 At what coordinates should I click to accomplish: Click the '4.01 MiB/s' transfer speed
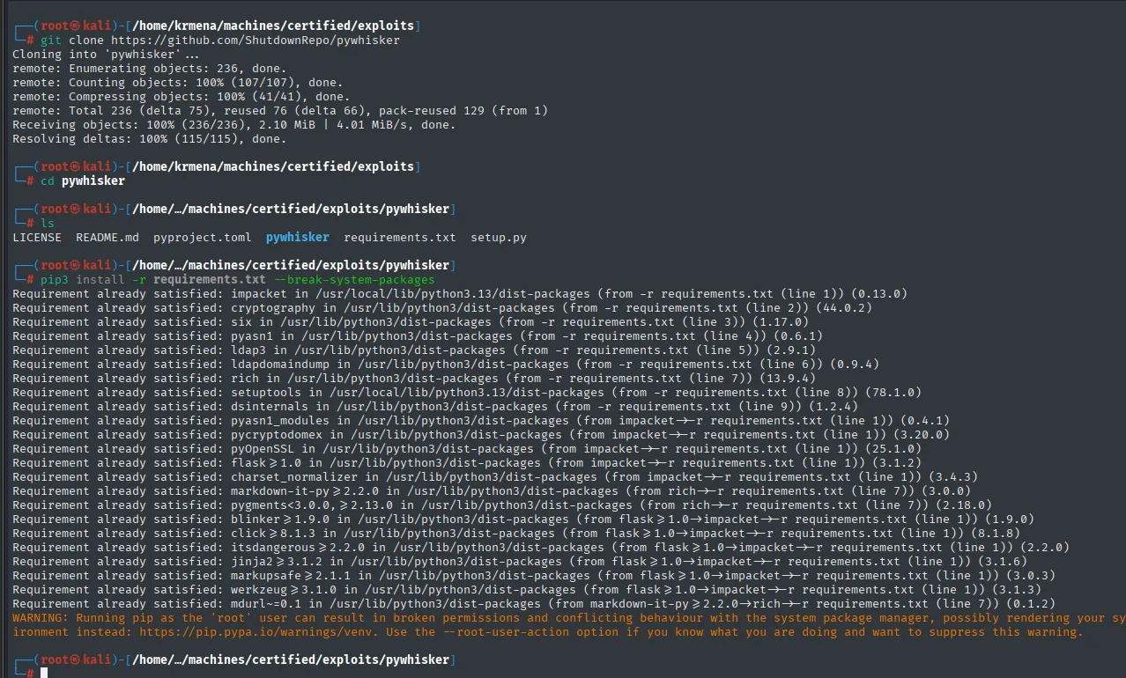pos(375,124)
